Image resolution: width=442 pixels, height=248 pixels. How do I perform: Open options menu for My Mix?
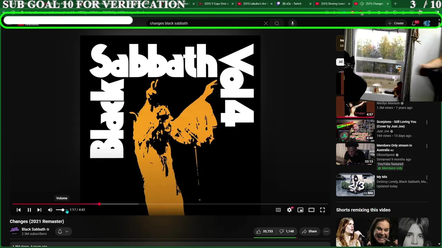(427, 178)
